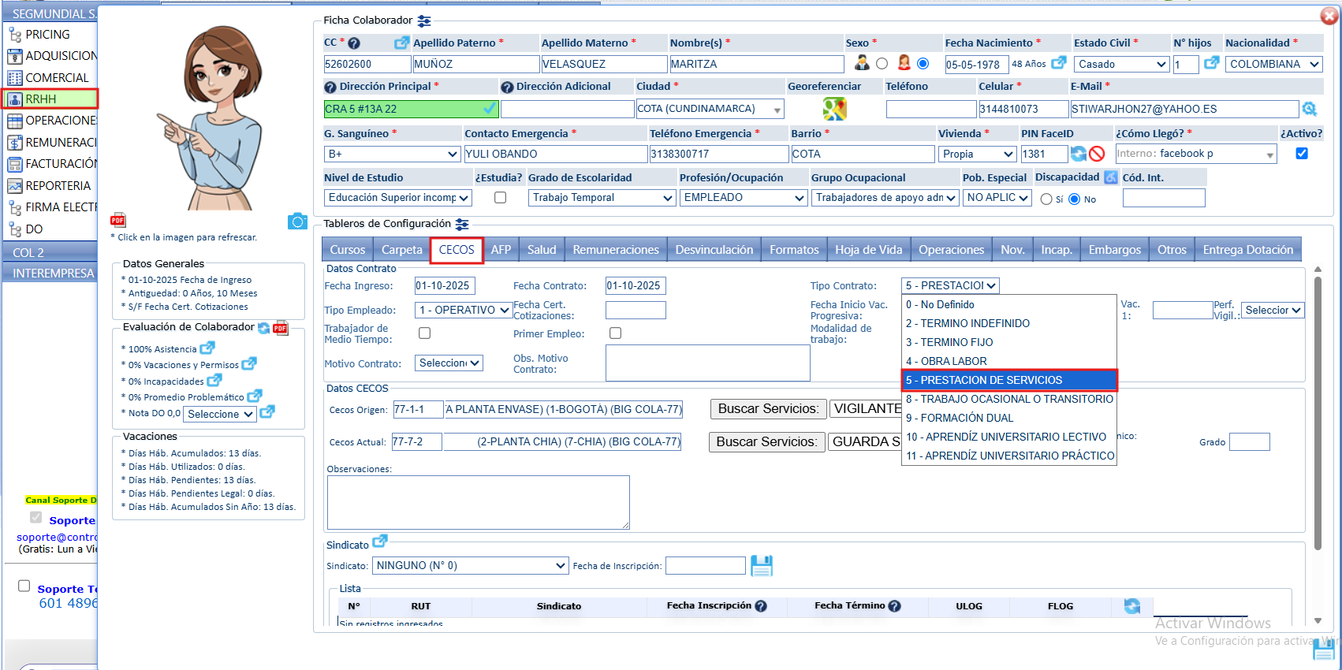
Task: Click the Google Maps georeference icon
Action: [x=834, y=109]
